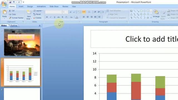Screen dimensions: 178x100
Task: Open Change Case menu
Action: (71, 17)
